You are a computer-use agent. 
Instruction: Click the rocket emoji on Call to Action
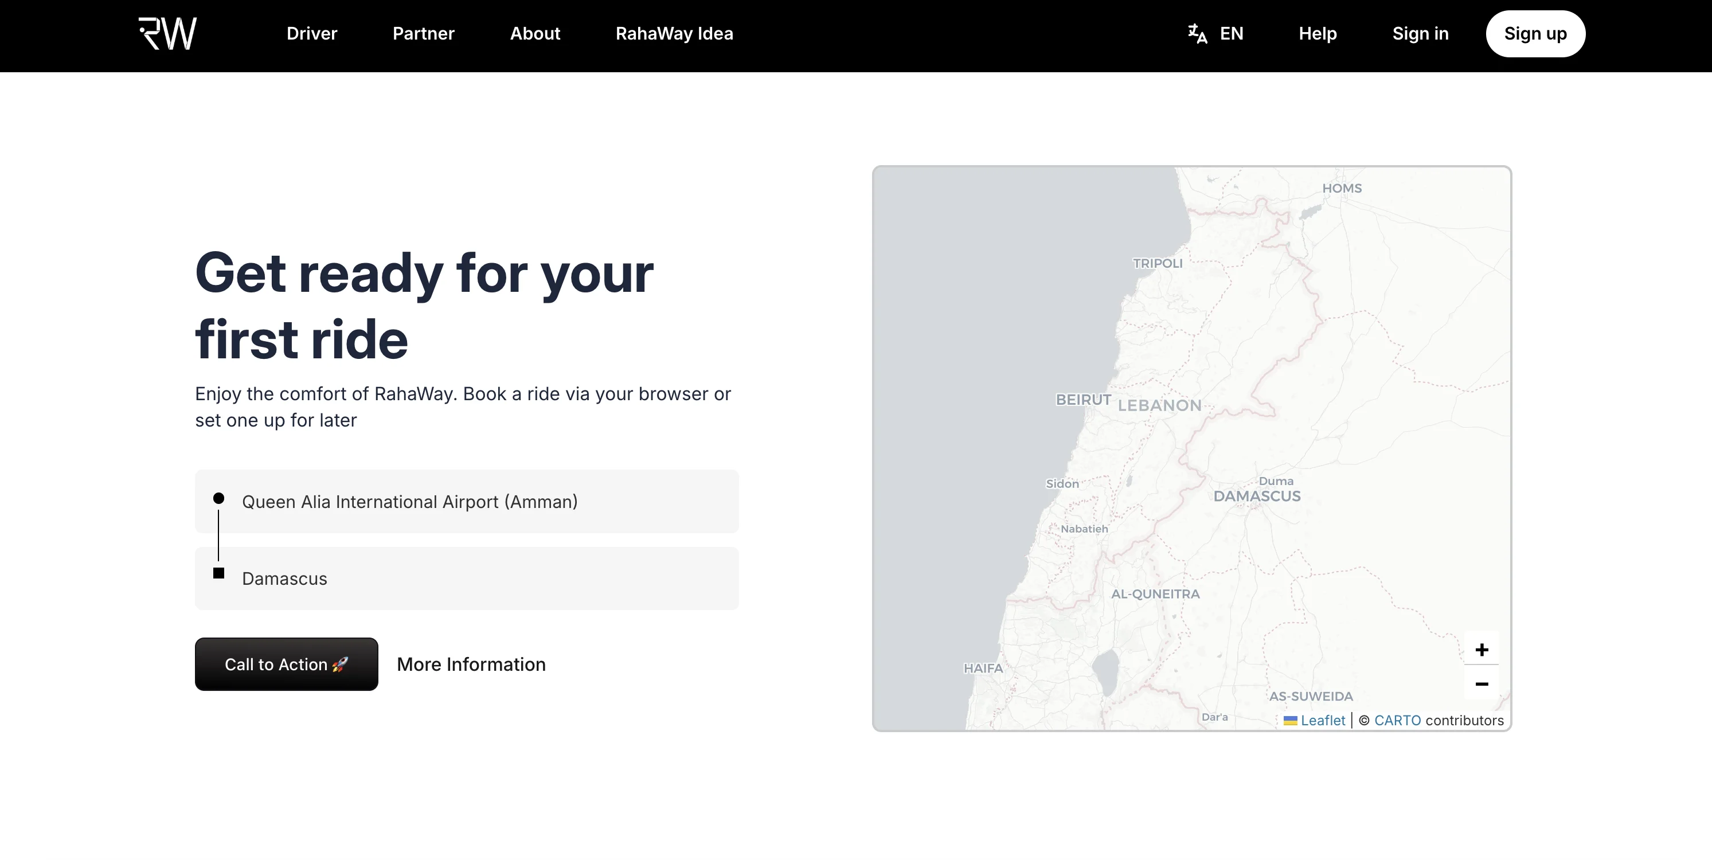339,664
